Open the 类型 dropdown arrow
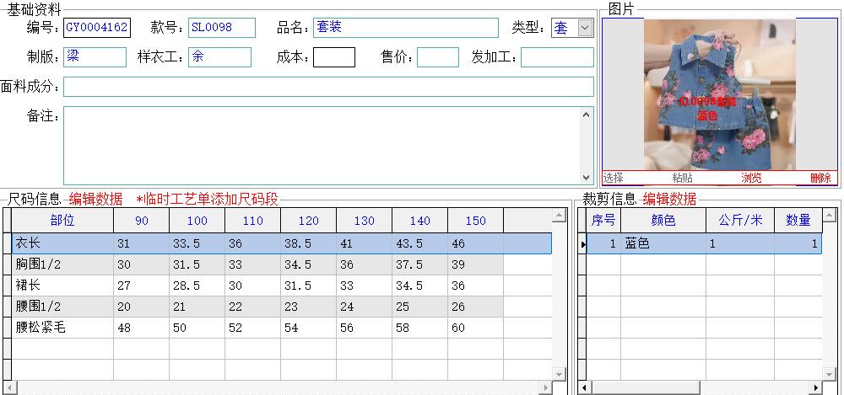The width and height of the screenshot is (844, 395). (584, 28)
